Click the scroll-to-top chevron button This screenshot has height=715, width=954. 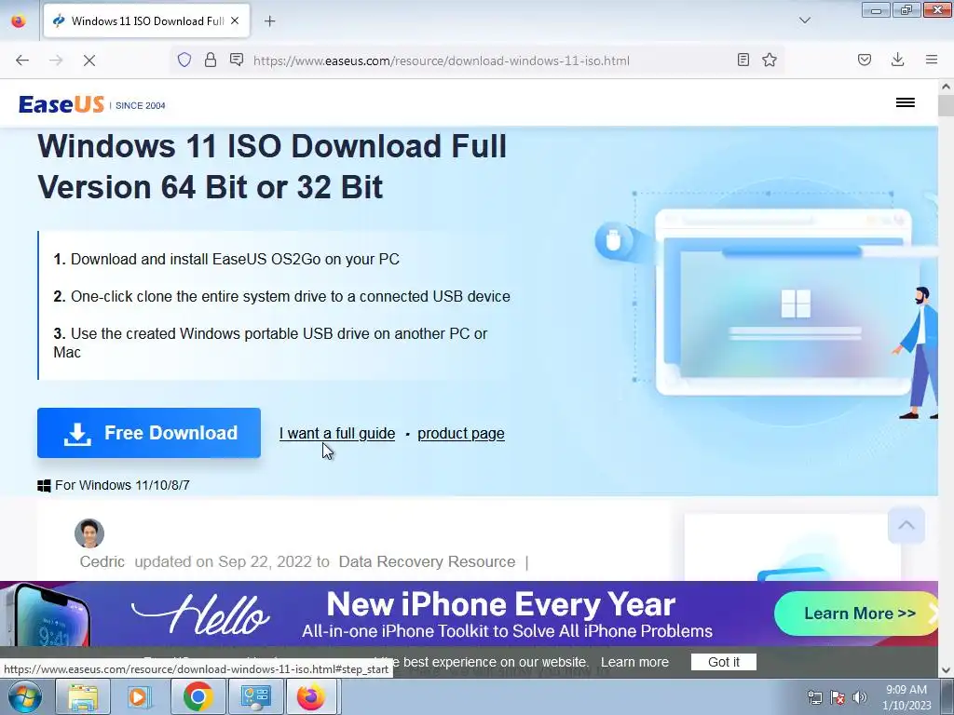tap(906, 525)
